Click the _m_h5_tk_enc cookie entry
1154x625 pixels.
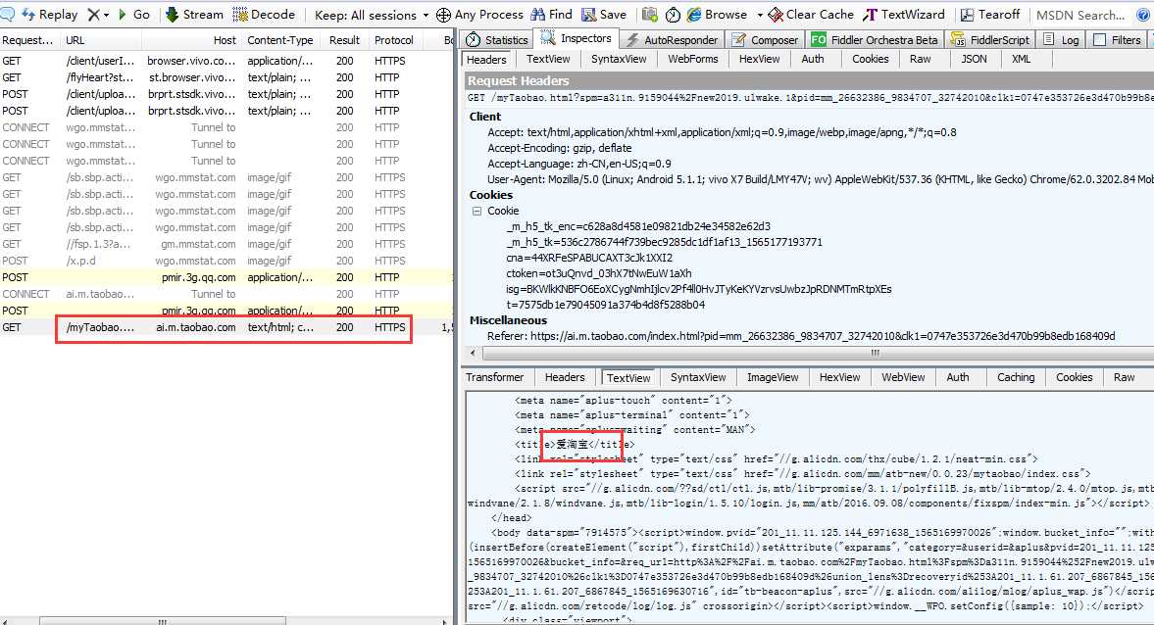tap(638, 226)
